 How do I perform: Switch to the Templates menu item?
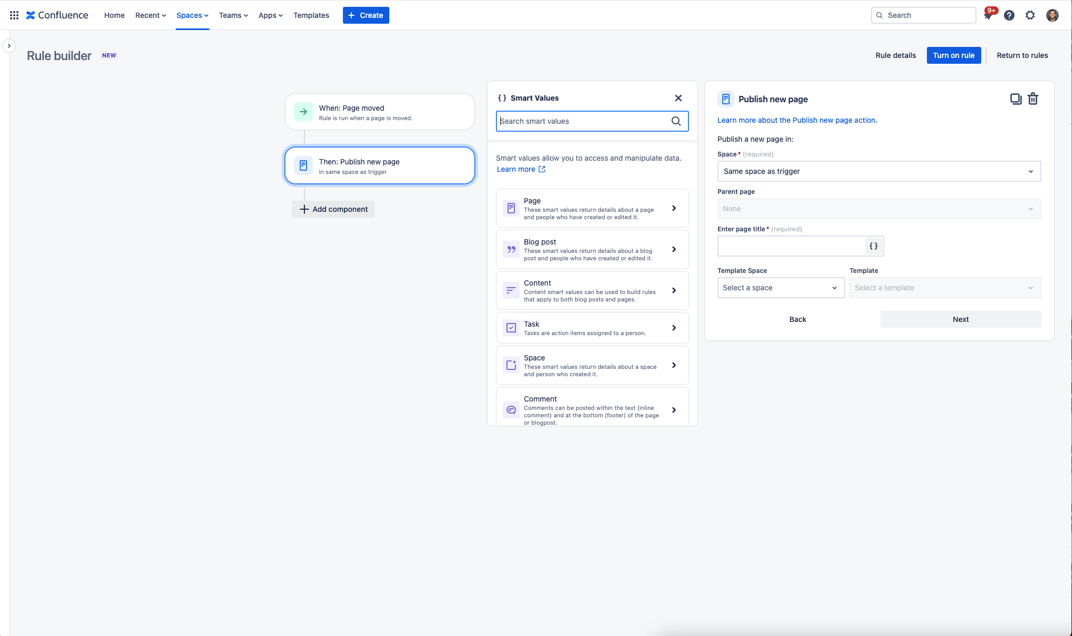[x=311, y=15]
